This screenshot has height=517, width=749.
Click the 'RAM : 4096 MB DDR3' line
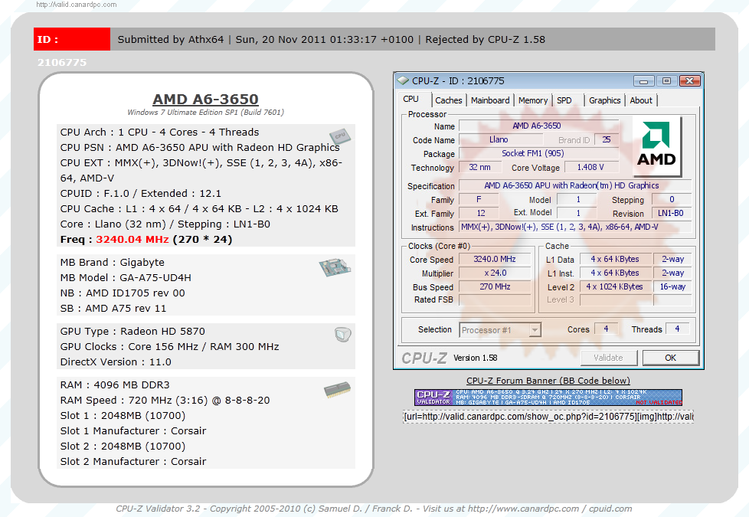pos(115,384)
